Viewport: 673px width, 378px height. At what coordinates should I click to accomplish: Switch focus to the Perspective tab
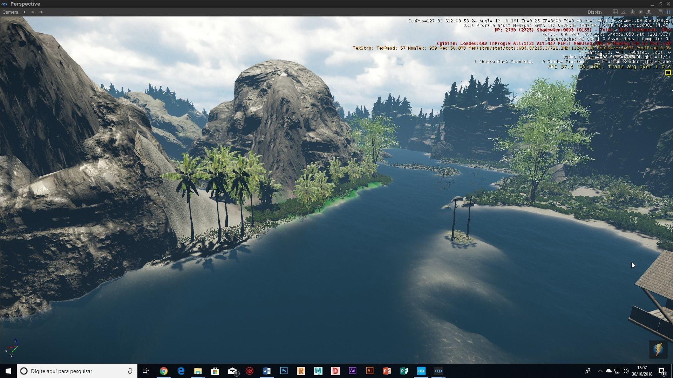25,4
